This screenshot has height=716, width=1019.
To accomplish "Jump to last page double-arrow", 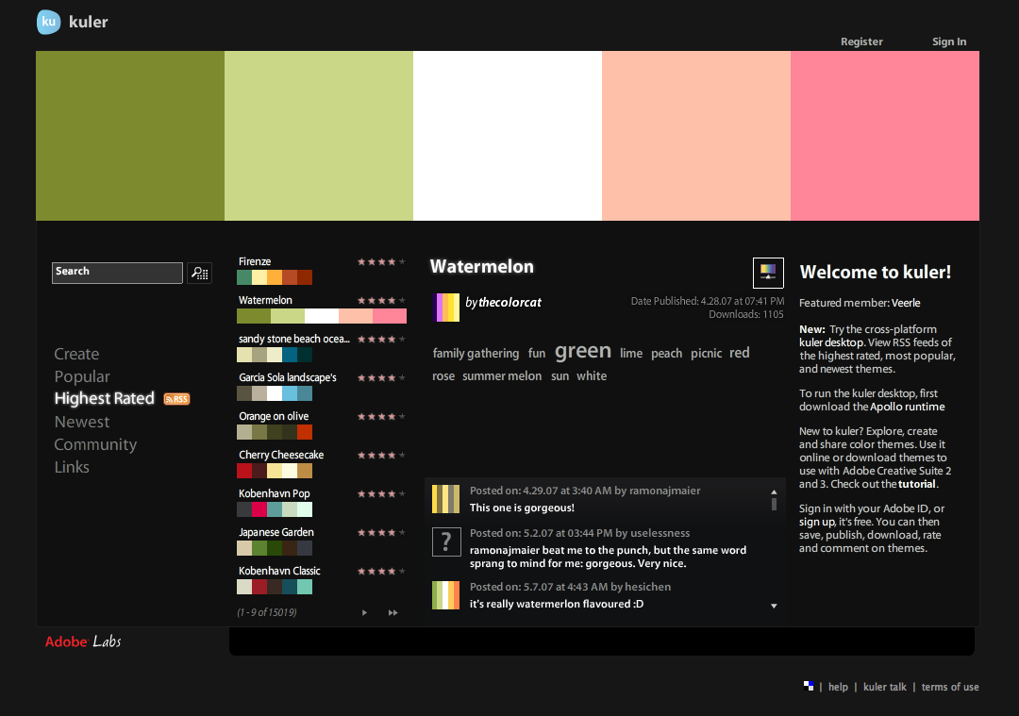I will point(393,612).
